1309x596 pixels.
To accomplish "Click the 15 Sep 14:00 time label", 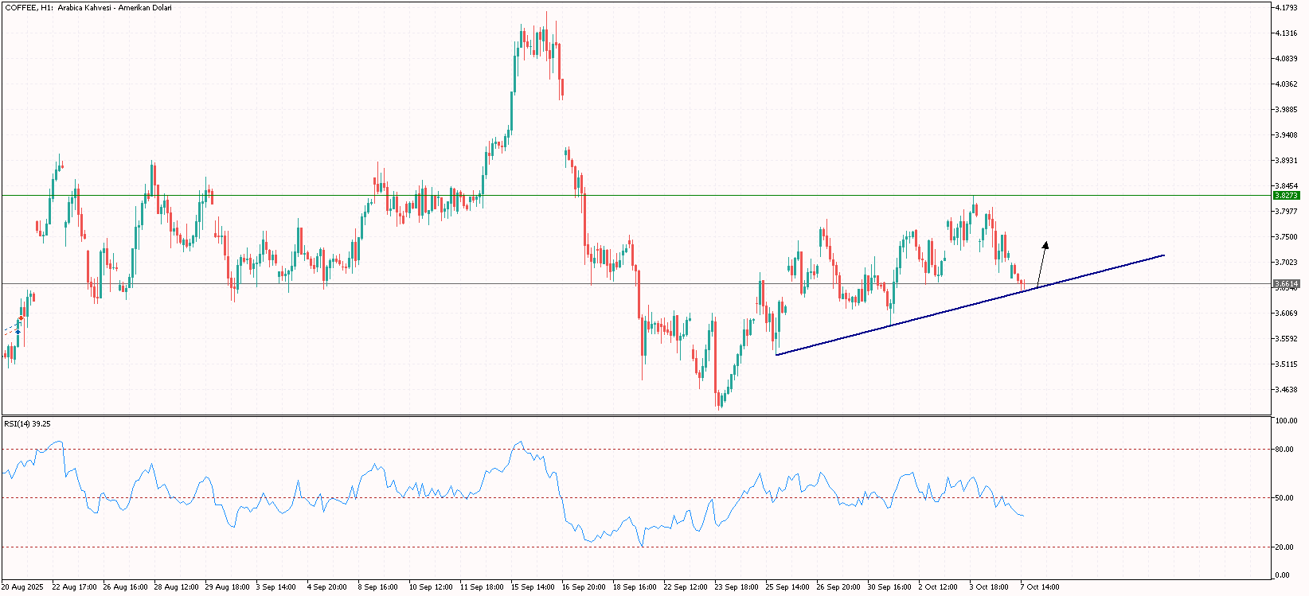I will (x=533, y=587).
